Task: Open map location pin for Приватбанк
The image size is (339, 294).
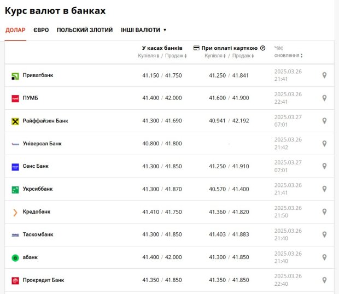Action: [324, 75]
